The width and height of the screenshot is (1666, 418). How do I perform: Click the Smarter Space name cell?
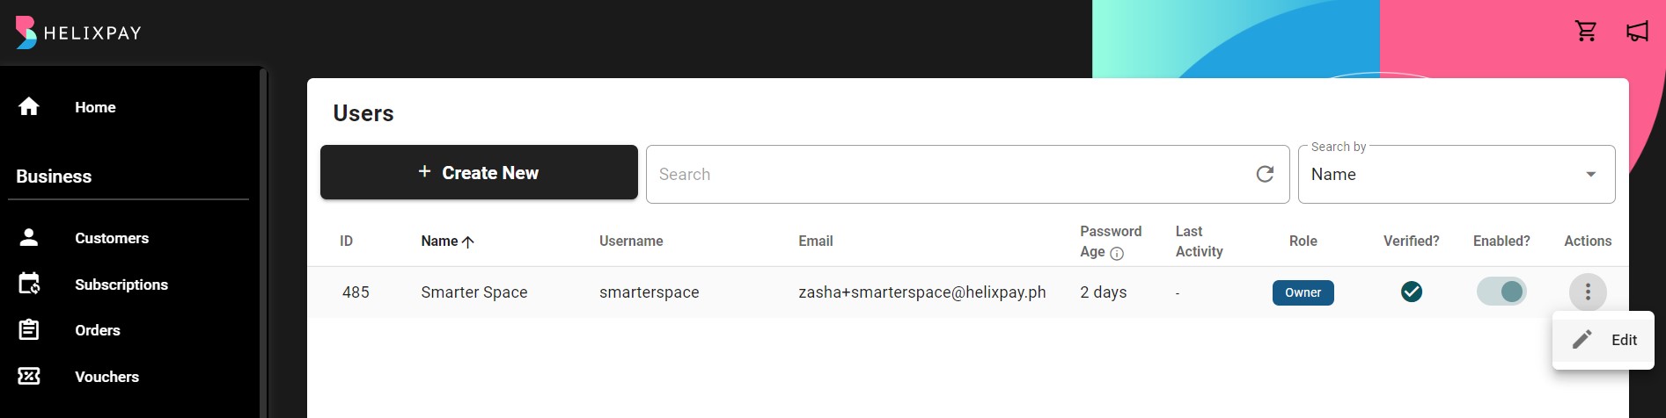[x=474, y=292]
